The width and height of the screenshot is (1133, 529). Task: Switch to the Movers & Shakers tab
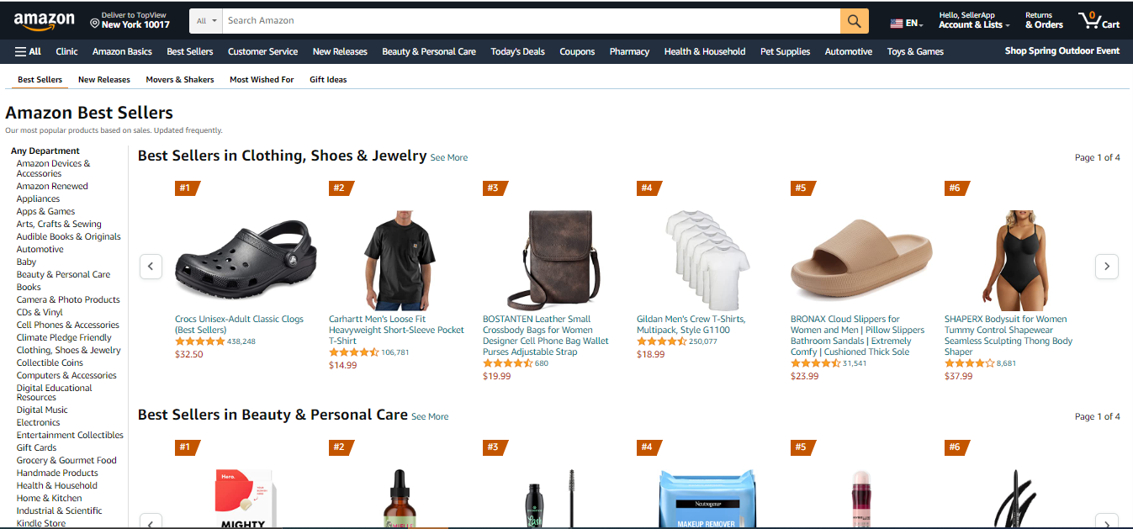[x=179, y=80]
